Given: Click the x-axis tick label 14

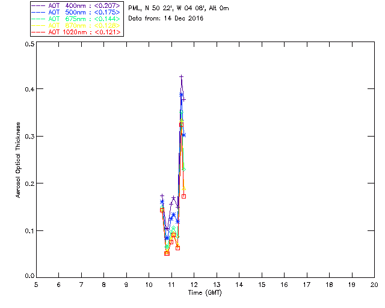Looking at the screenshot, I should point(239,285).
